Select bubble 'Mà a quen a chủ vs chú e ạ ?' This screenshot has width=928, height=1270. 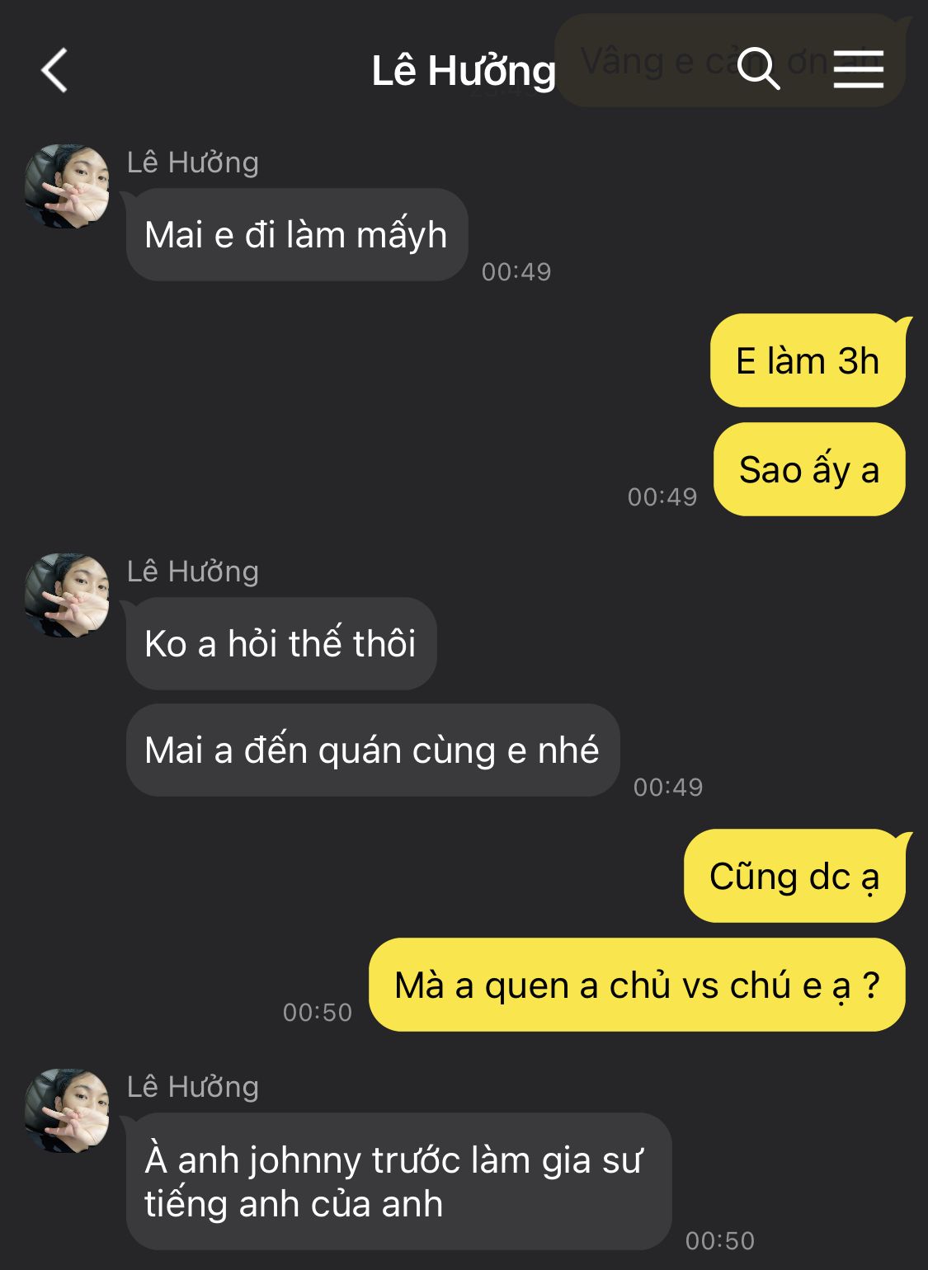click(x=637, y=985)
